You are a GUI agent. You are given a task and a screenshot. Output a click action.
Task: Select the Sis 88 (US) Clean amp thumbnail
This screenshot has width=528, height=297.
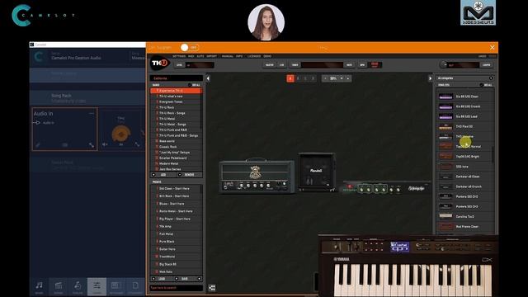(x=445, y=97)
